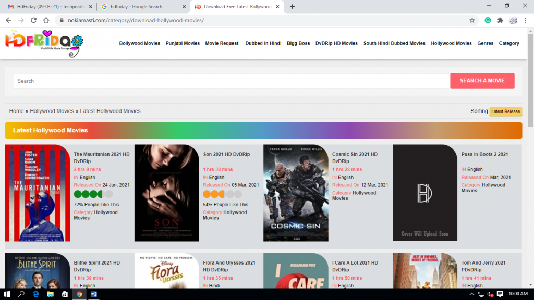This screenshot has height=300, width=534.
Task: Open Movie Request page
Action: coord(222,43)
